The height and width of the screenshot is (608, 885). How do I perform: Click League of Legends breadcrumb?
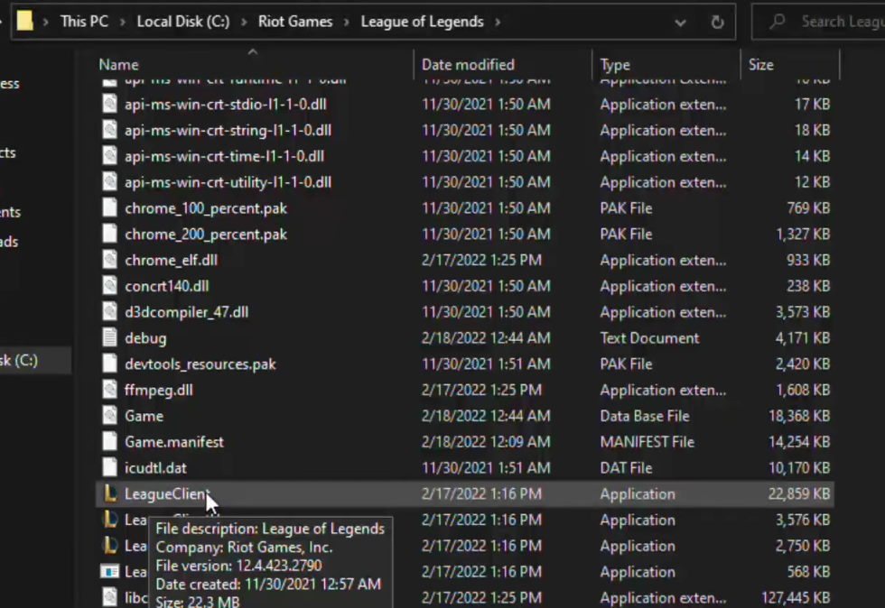pyautogui.click(x=423, y=22)
